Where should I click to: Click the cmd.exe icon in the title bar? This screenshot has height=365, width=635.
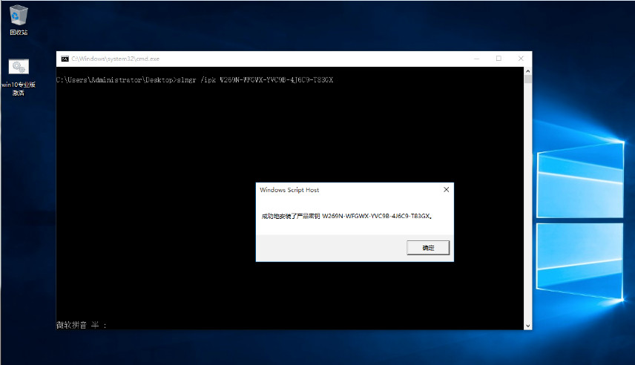(65, 59)
